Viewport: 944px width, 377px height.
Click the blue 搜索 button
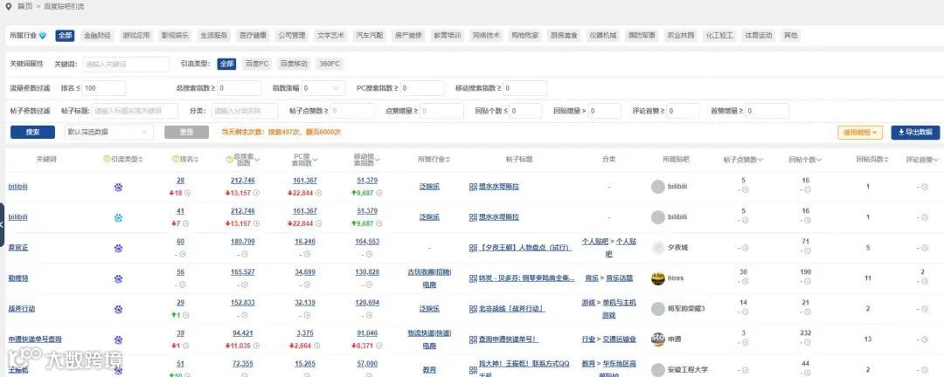tap(33, 133)
